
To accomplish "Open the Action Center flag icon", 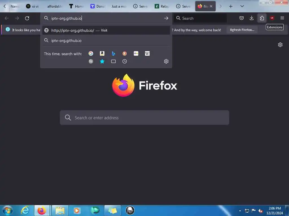I will tap(254, 211).
